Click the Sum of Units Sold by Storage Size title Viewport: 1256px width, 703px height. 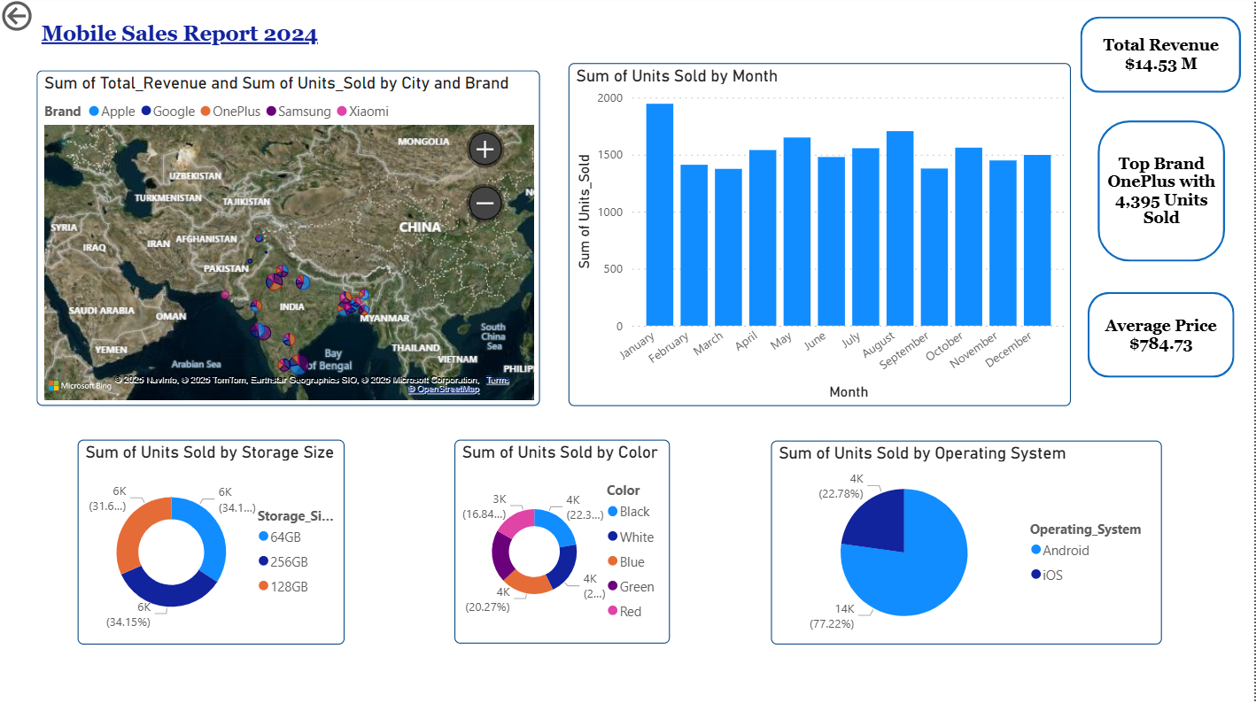(210, 452)
